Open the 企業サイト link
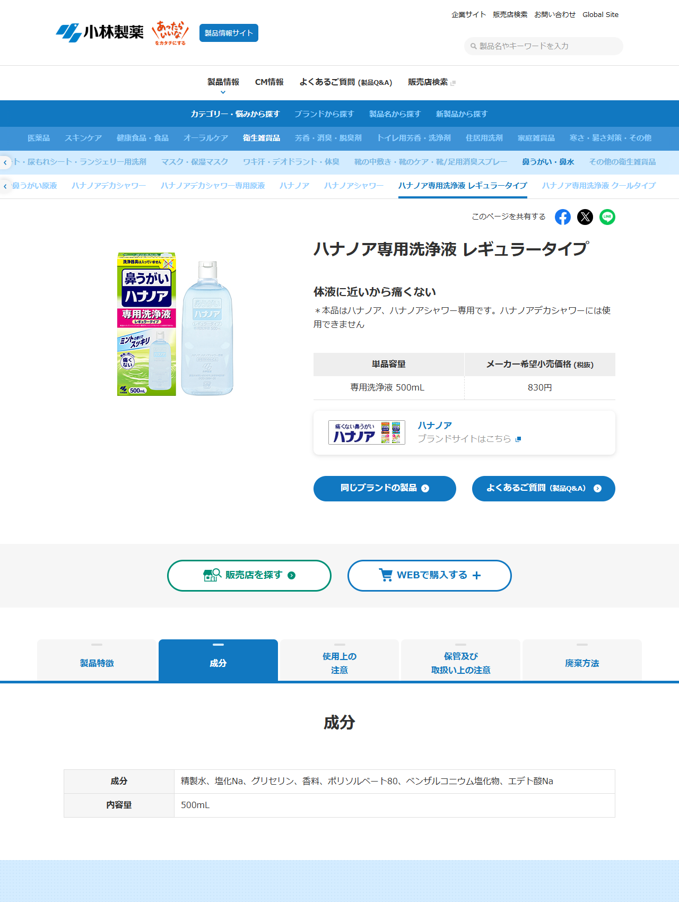Viewport: 679px width, 902px height. pos(469,15)
